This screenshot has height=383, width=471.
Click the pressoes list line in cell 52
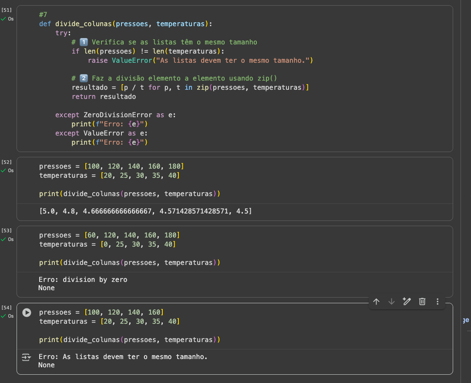tap(111, 166)
